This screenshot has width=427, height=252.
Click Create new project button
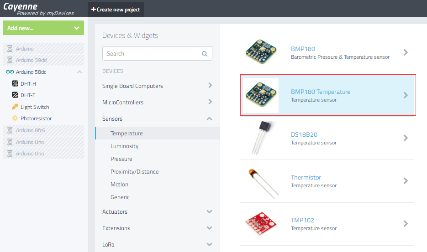point(116,10)
